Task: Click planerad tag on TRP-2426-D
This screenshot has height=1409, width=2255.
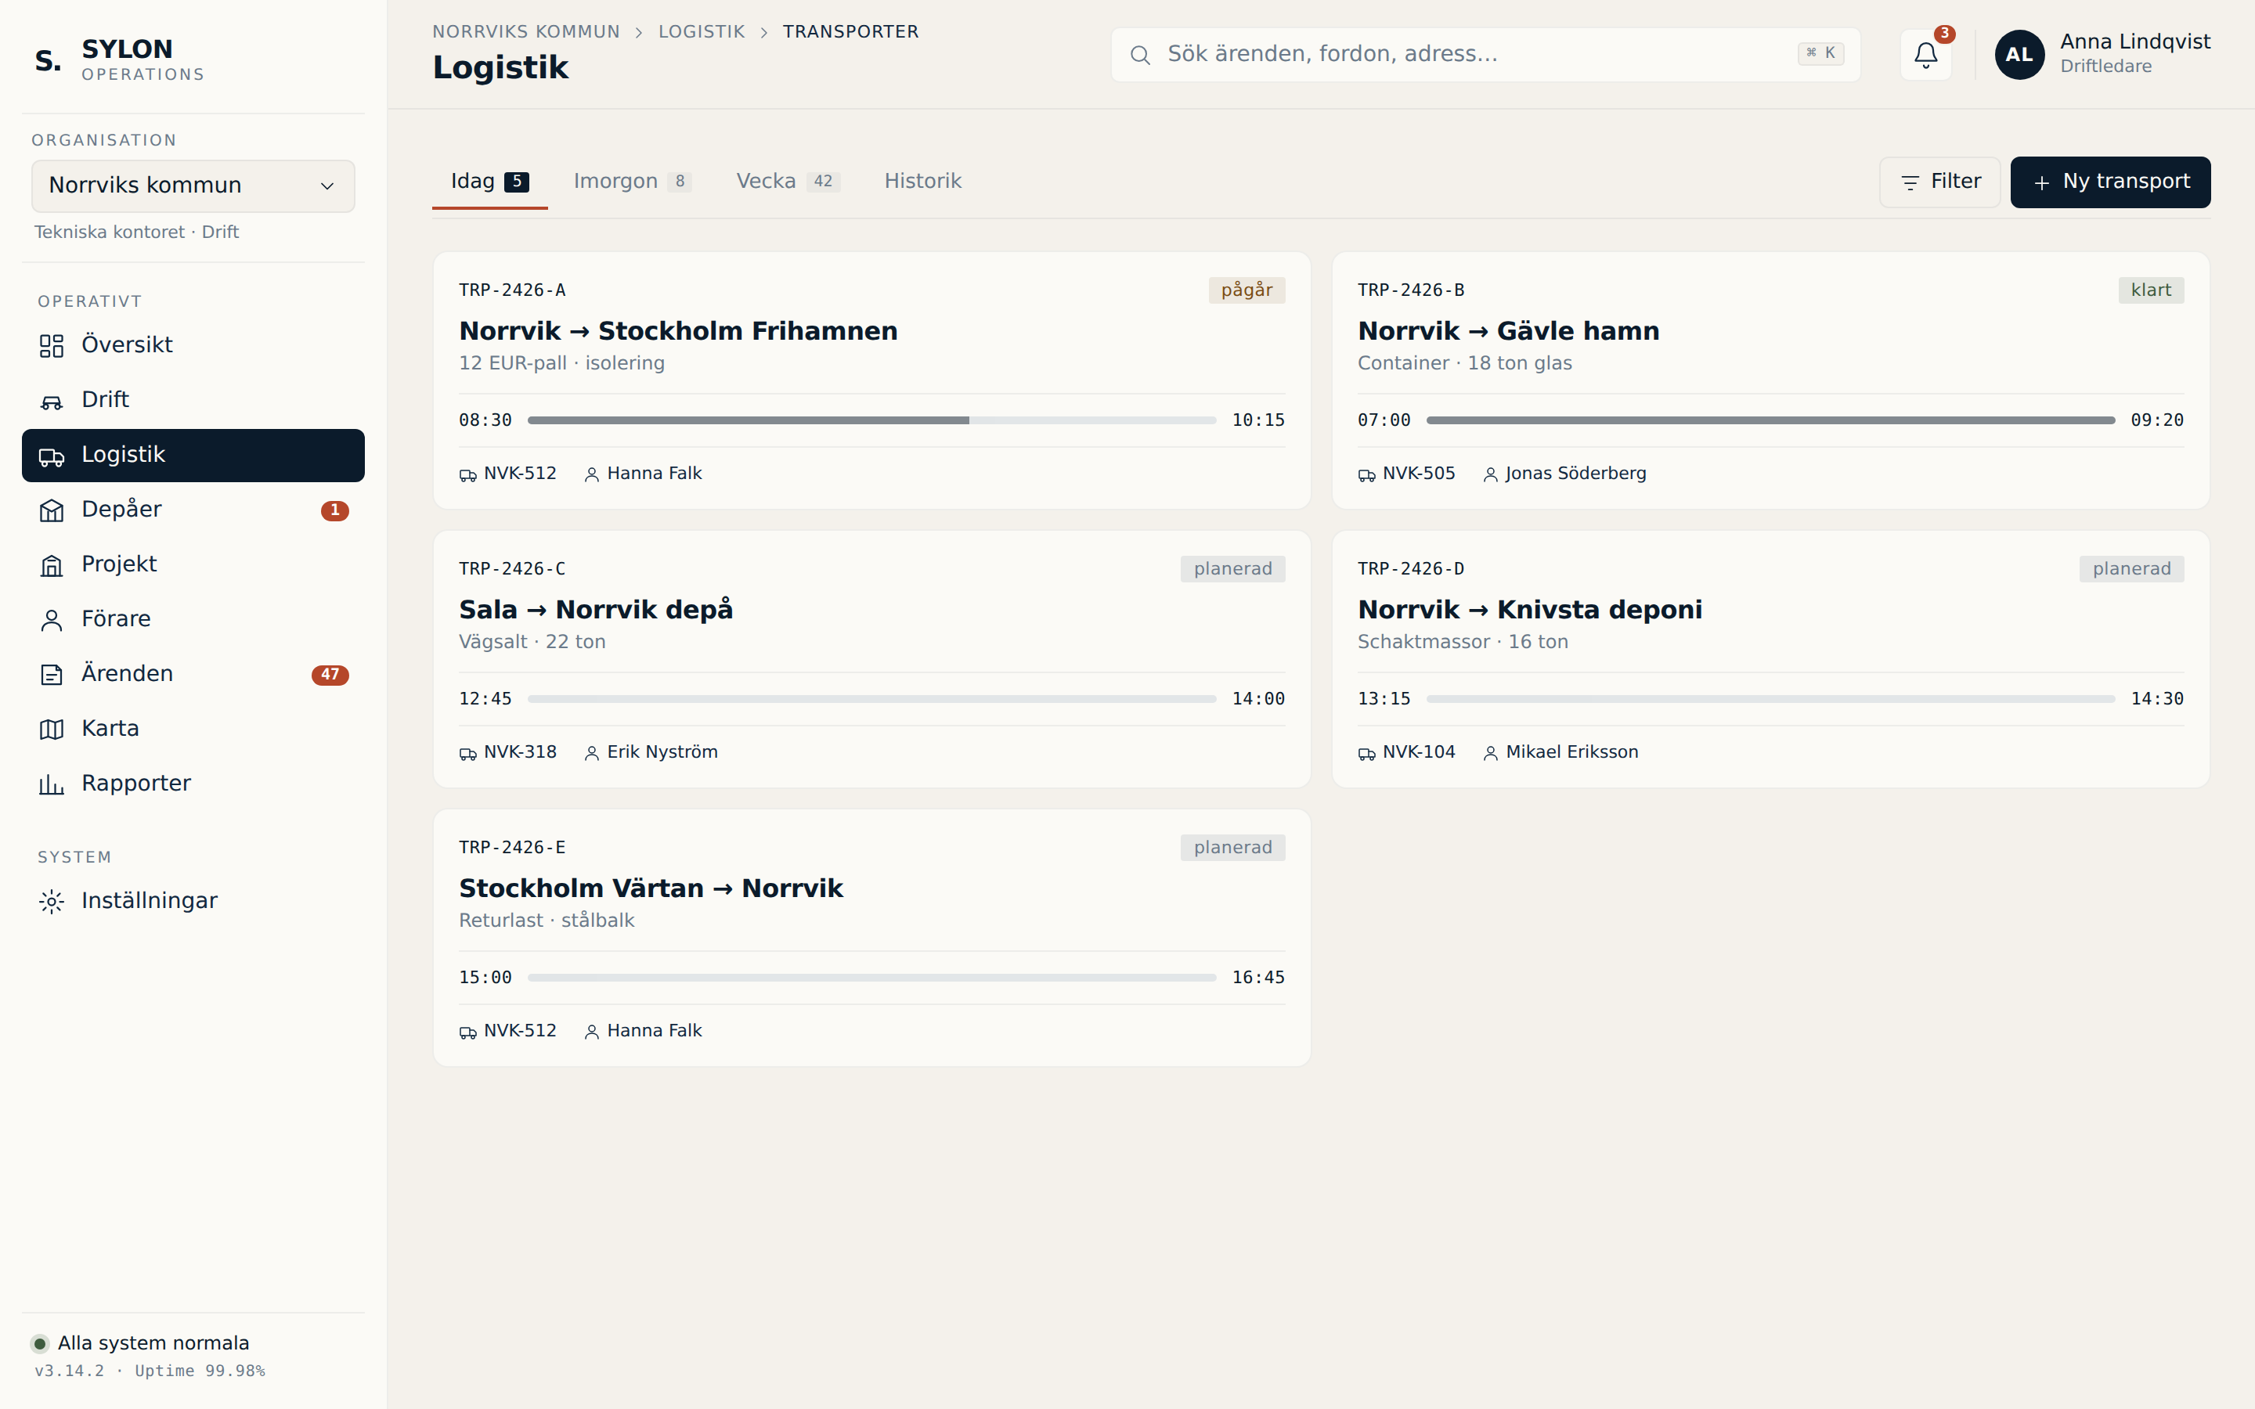Action: 2131,568
